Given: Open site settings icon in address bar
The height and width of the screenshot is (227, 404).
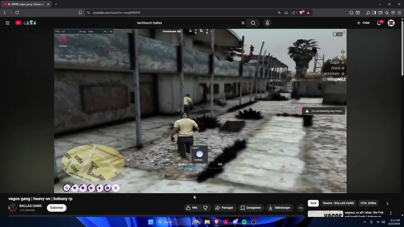Looking at the screenshot, I should (88, 13).
